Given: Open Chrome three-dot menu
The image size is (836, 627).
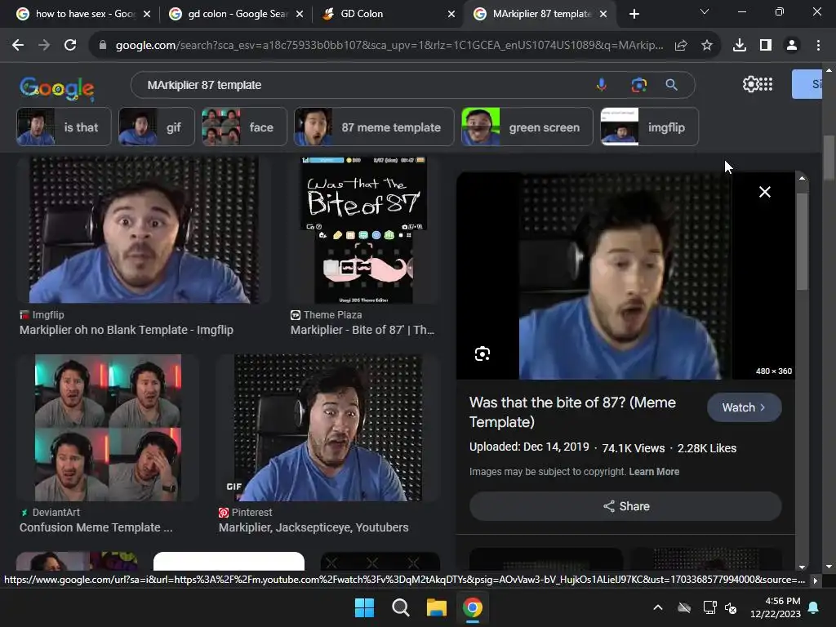Looking at the screenshot, I should (818, 46).
